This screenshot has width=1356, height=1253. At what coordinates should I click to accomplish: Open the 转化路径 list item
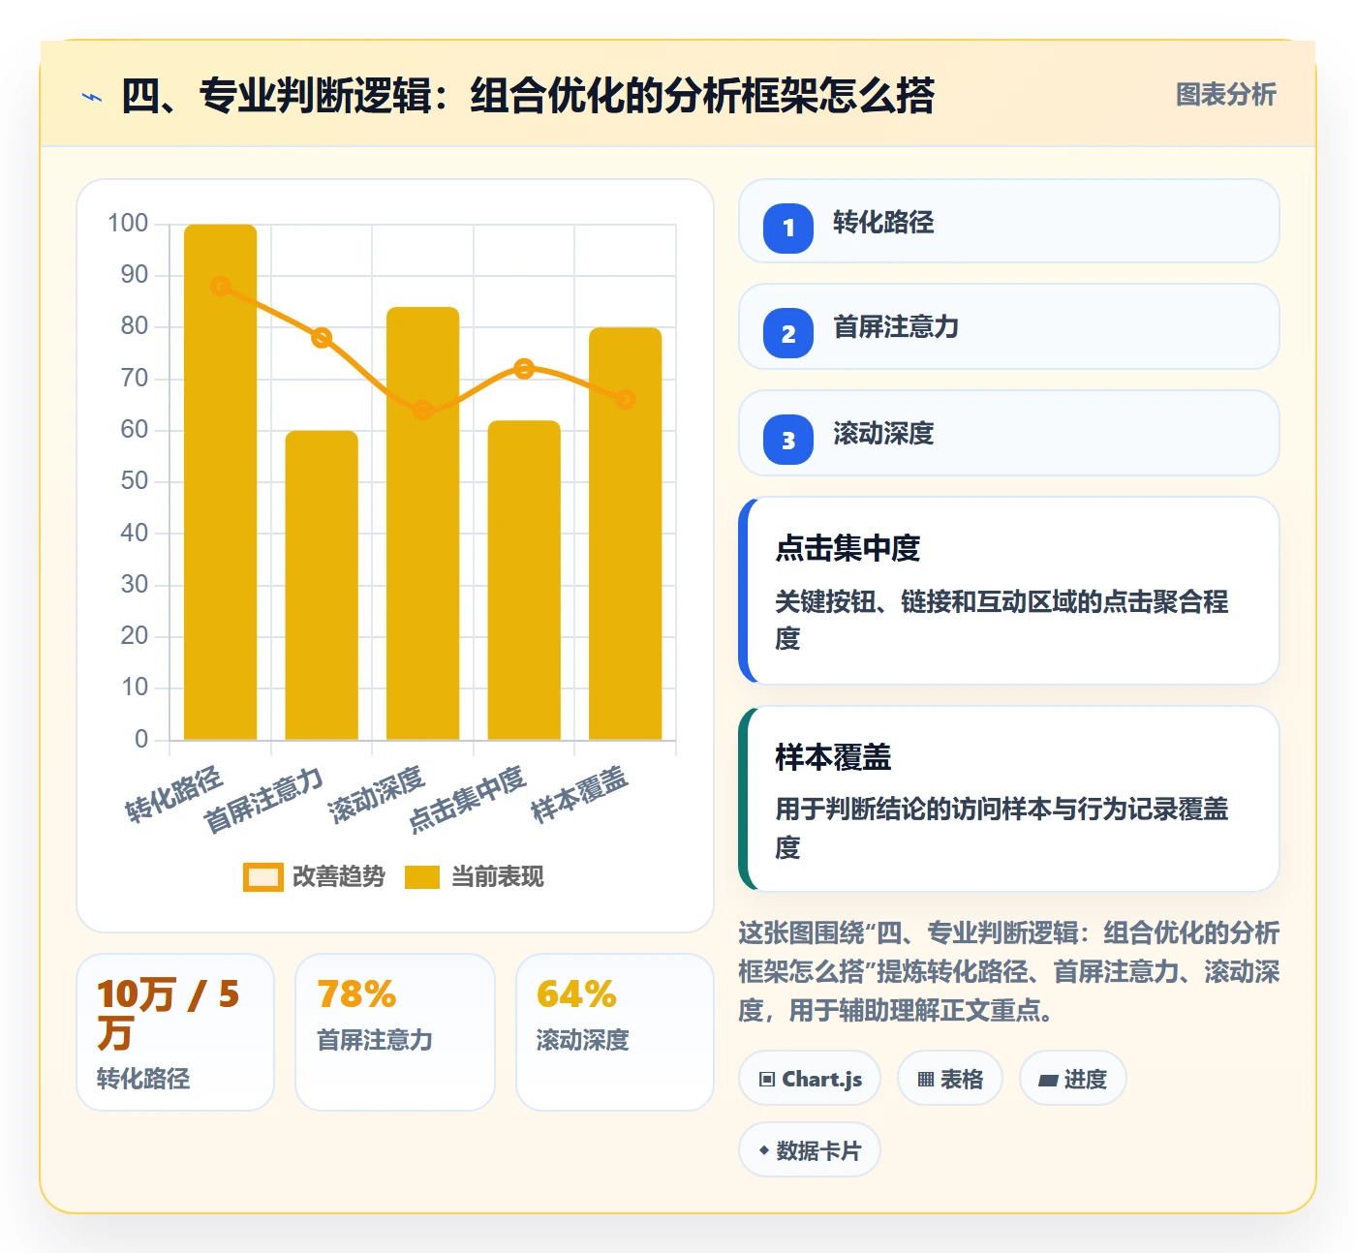point(1009,221)
